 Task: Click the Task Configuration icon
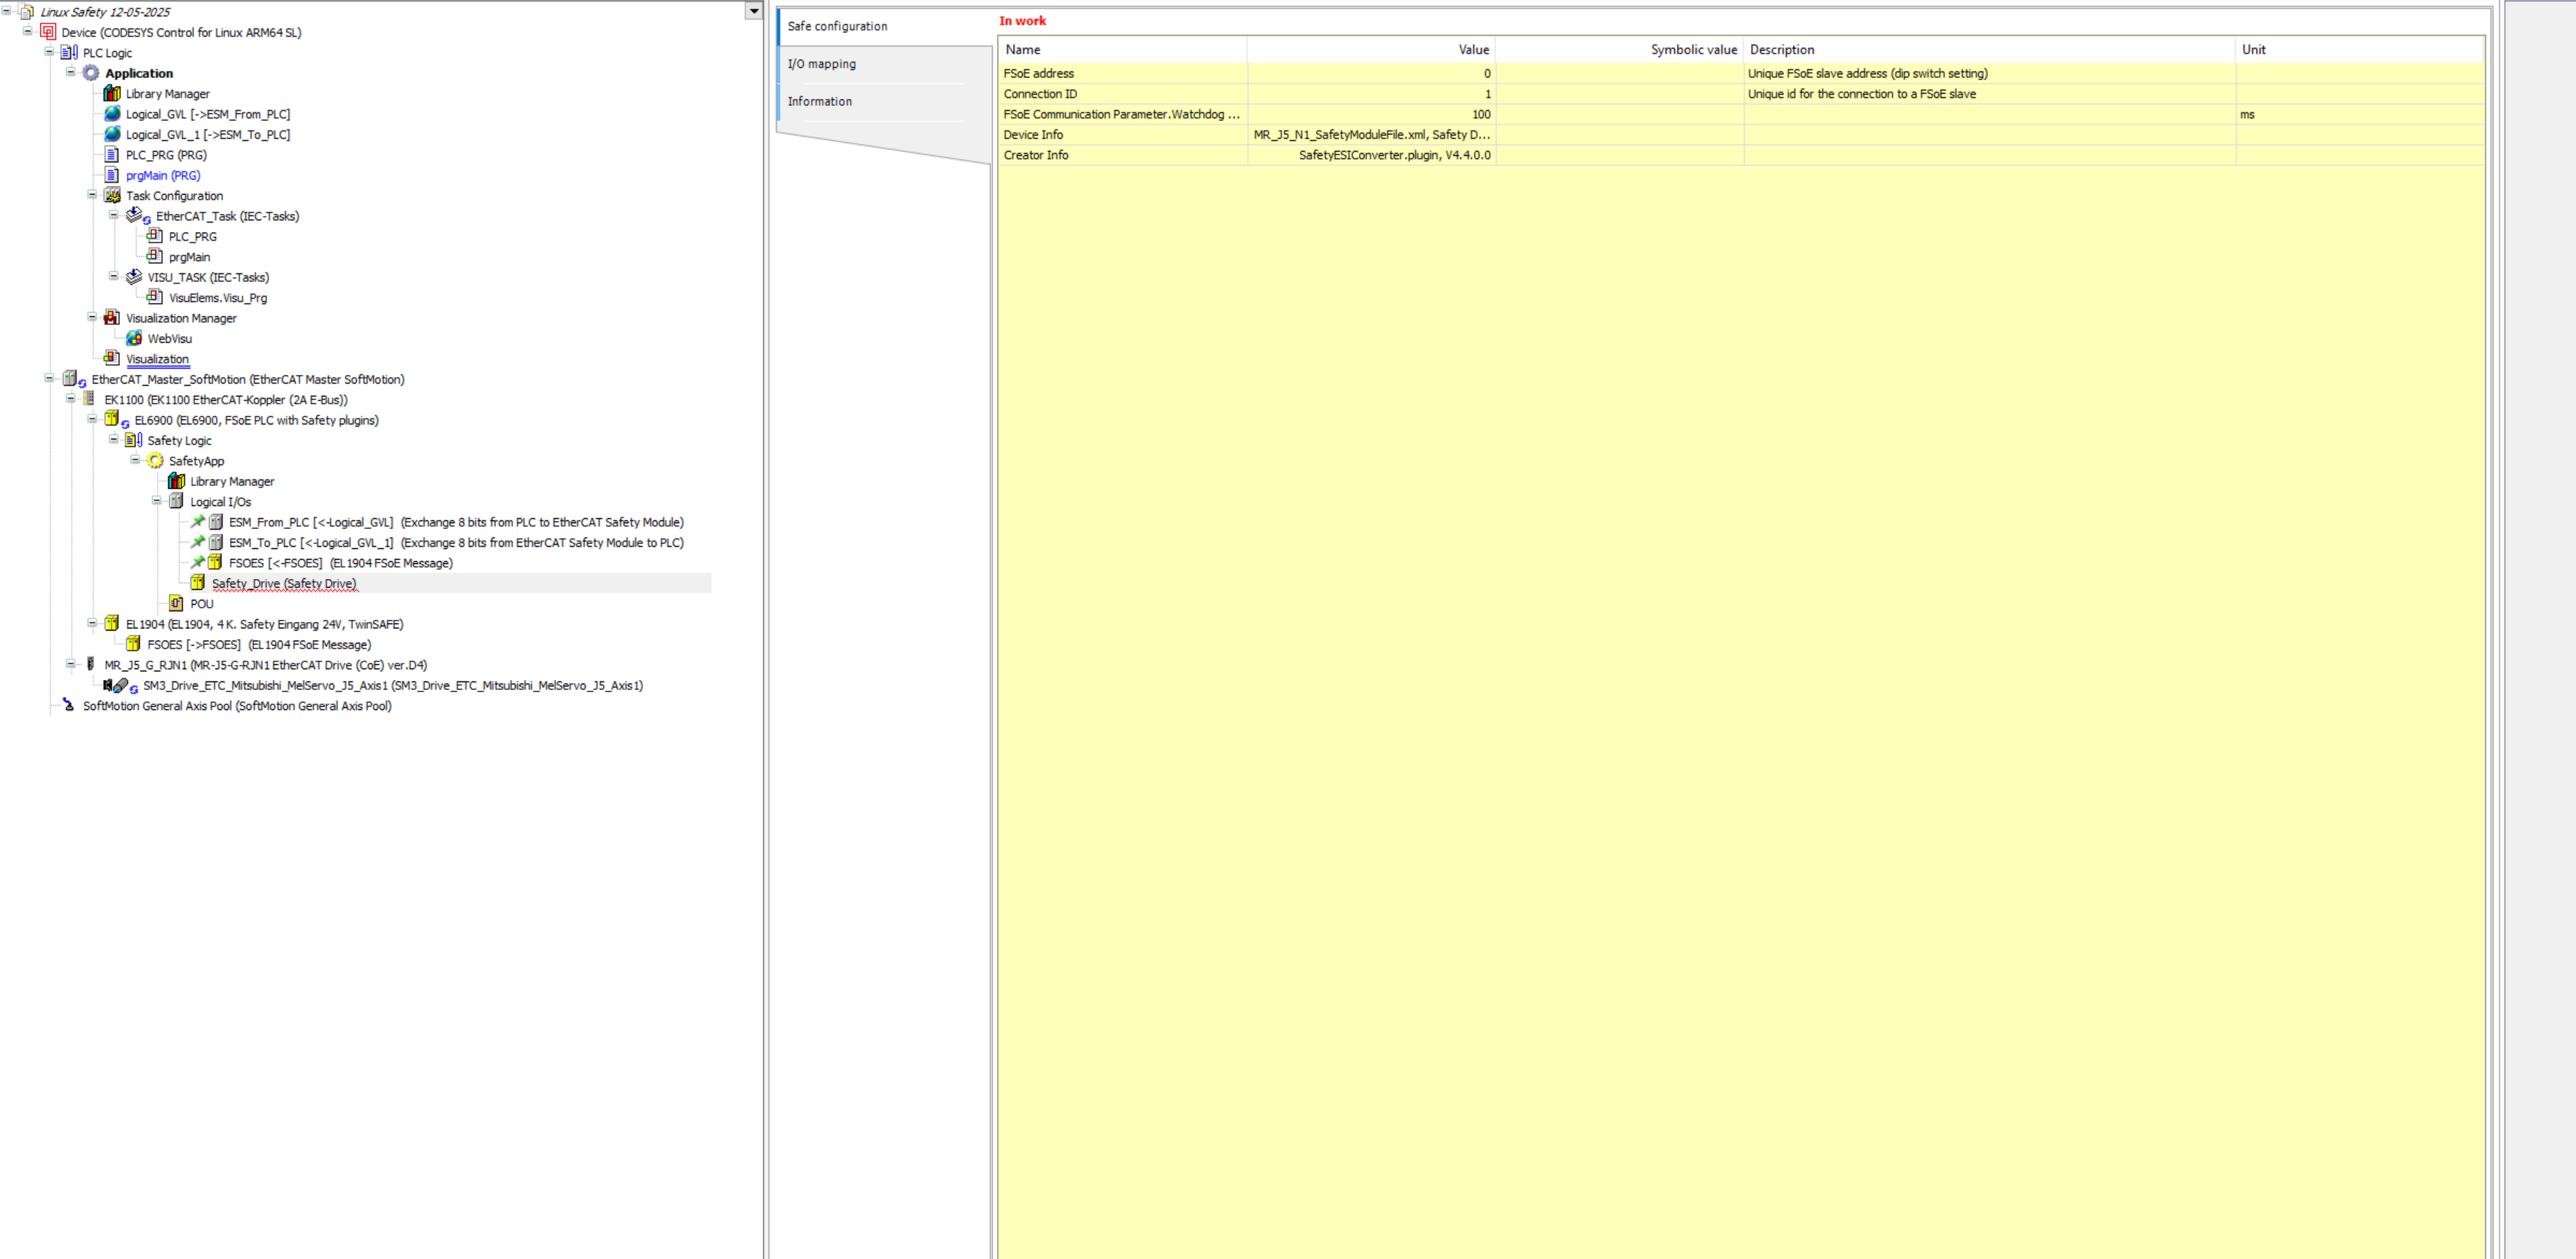pos(112,195)
